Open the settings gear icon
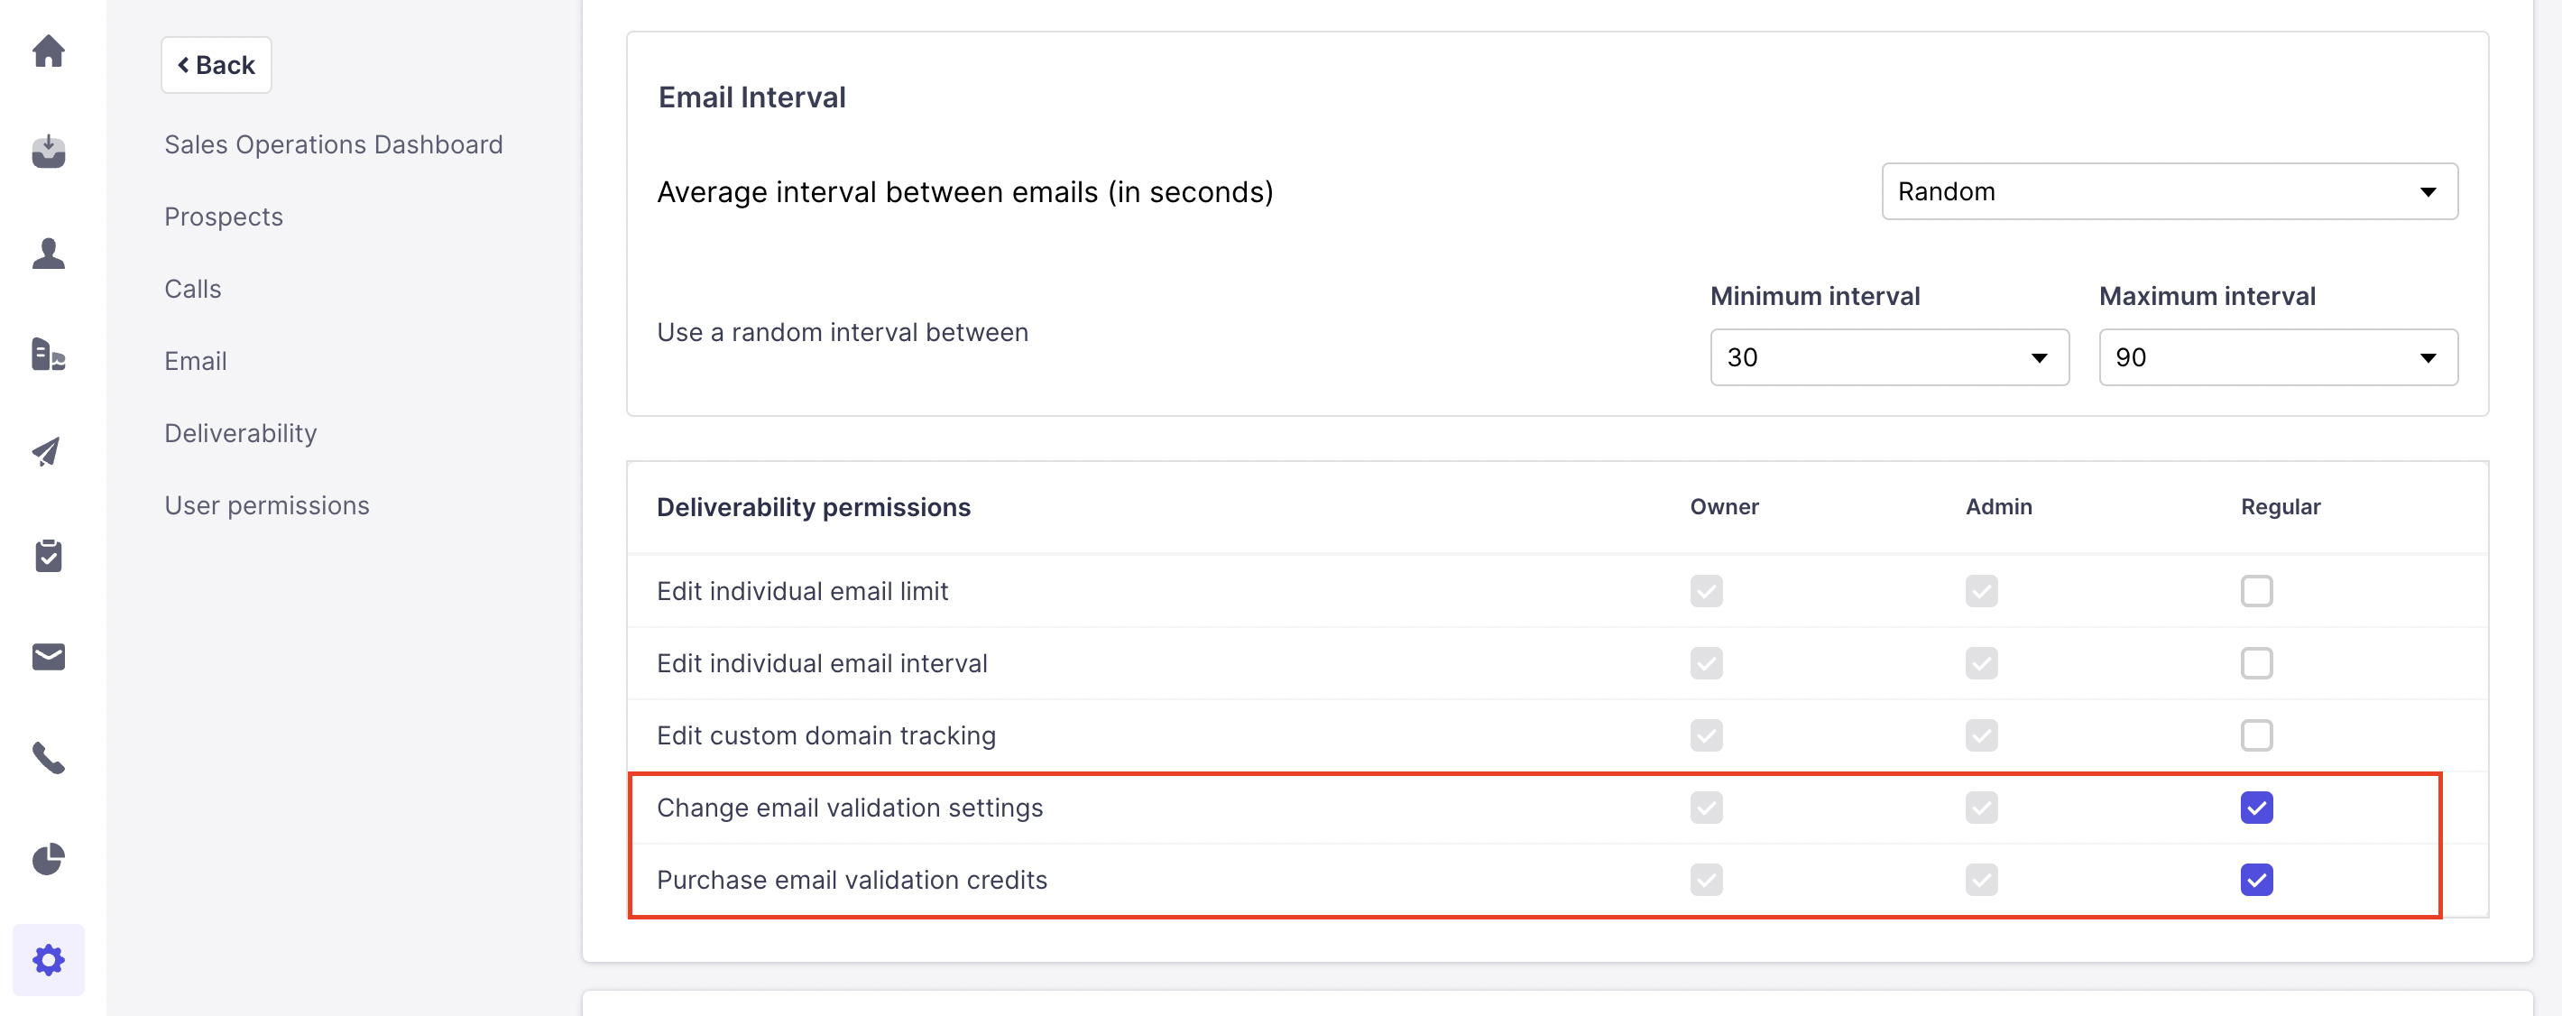2562x1016 pixels. pyautogui.click(x=49, y=960)
